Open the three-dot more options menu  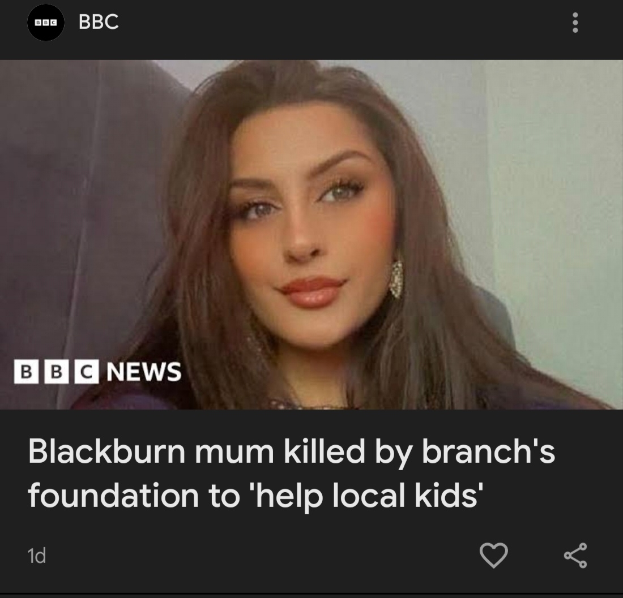(574, 23)
